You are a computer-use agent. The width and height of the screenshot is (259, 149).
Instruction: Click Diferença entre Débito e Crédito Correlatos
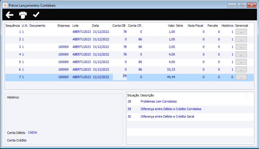(171, 109)
